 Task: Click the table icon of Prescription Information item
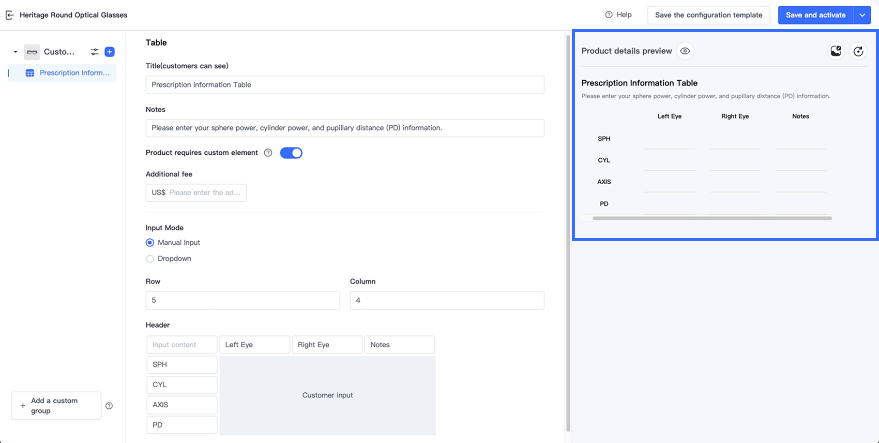point(30,73)
